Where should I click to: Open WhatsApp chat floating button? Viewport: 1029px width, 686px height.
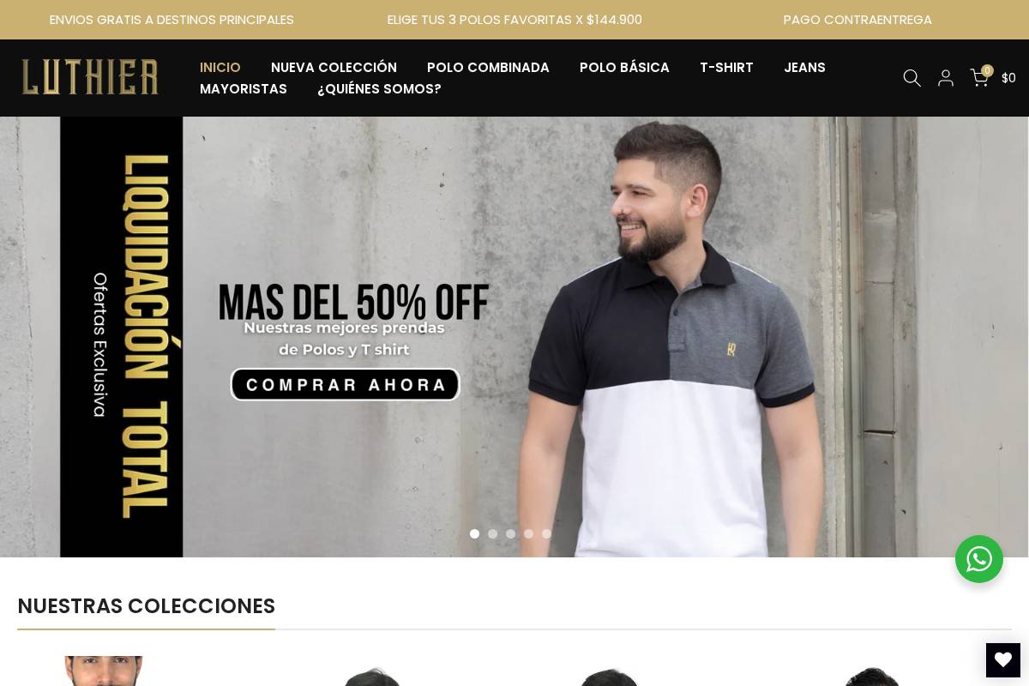[979, 559]
